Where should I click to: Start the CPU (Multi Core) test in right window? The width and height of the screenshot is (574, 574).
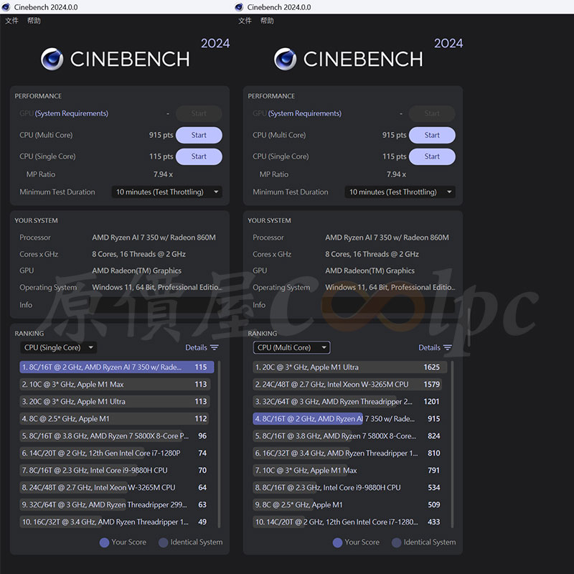pyautogui.click(x=432, y=135)
